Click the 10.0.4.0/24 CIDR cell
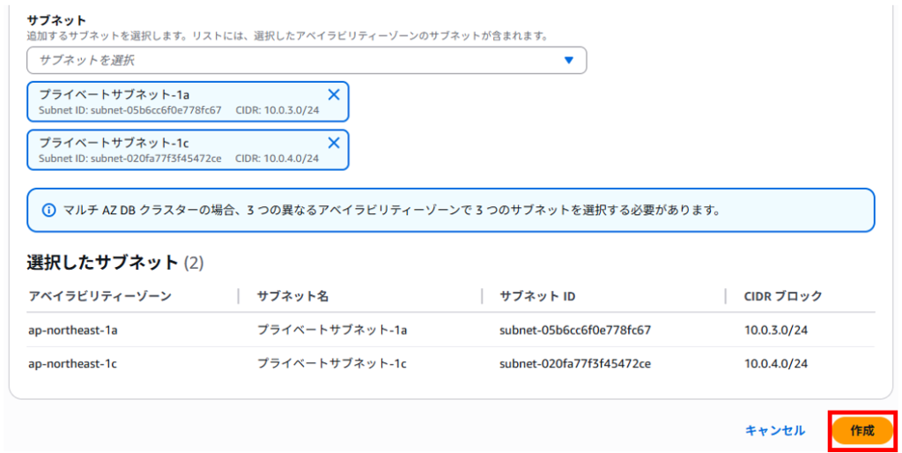Viewport: 902px width, 453px height. coord(776,363)
